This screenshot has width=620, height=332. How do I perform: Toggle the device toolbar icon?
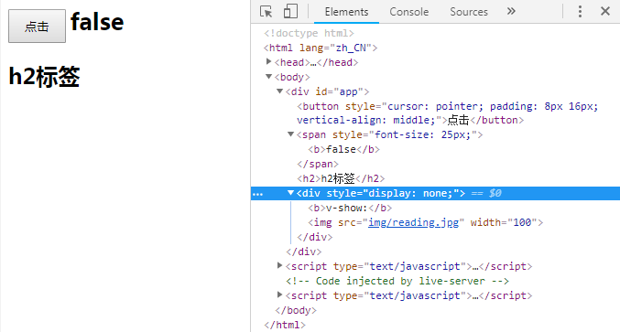click(x=290, y=12)
